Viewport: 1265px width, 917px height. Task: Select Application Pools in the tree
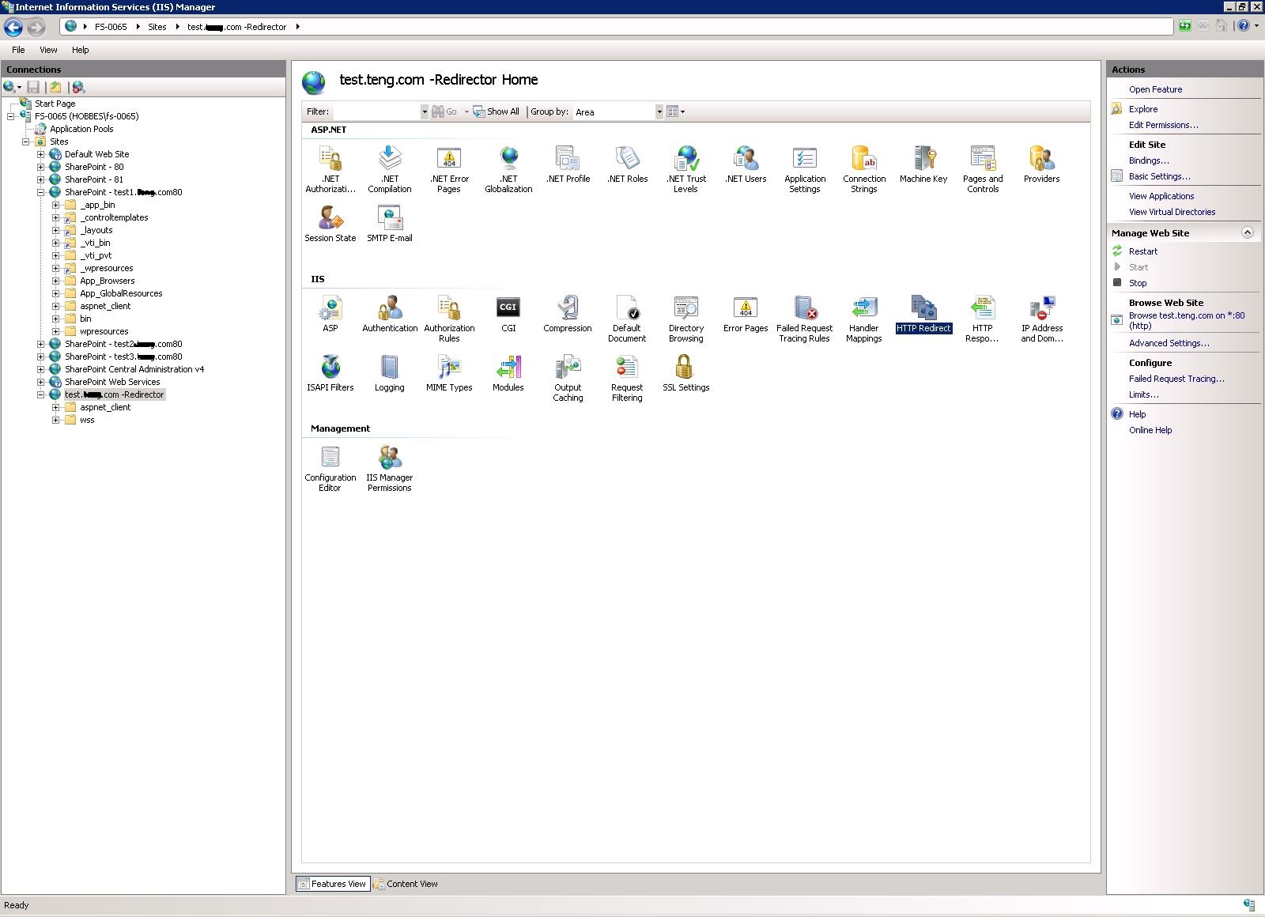pos(81,129)
